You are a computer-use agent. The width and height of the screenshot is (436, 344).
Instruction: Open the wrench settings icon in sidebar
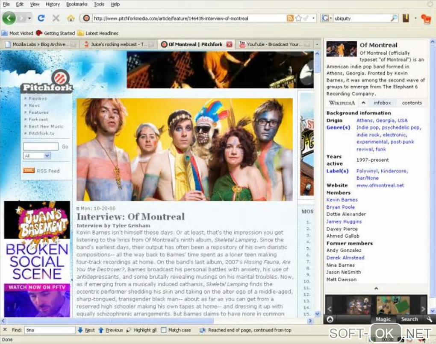point(429,319)
